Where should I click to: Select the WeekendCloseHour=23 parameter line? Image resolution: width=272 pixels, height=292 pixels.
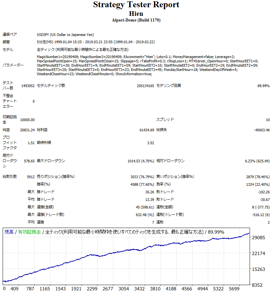tap(94, 74)
